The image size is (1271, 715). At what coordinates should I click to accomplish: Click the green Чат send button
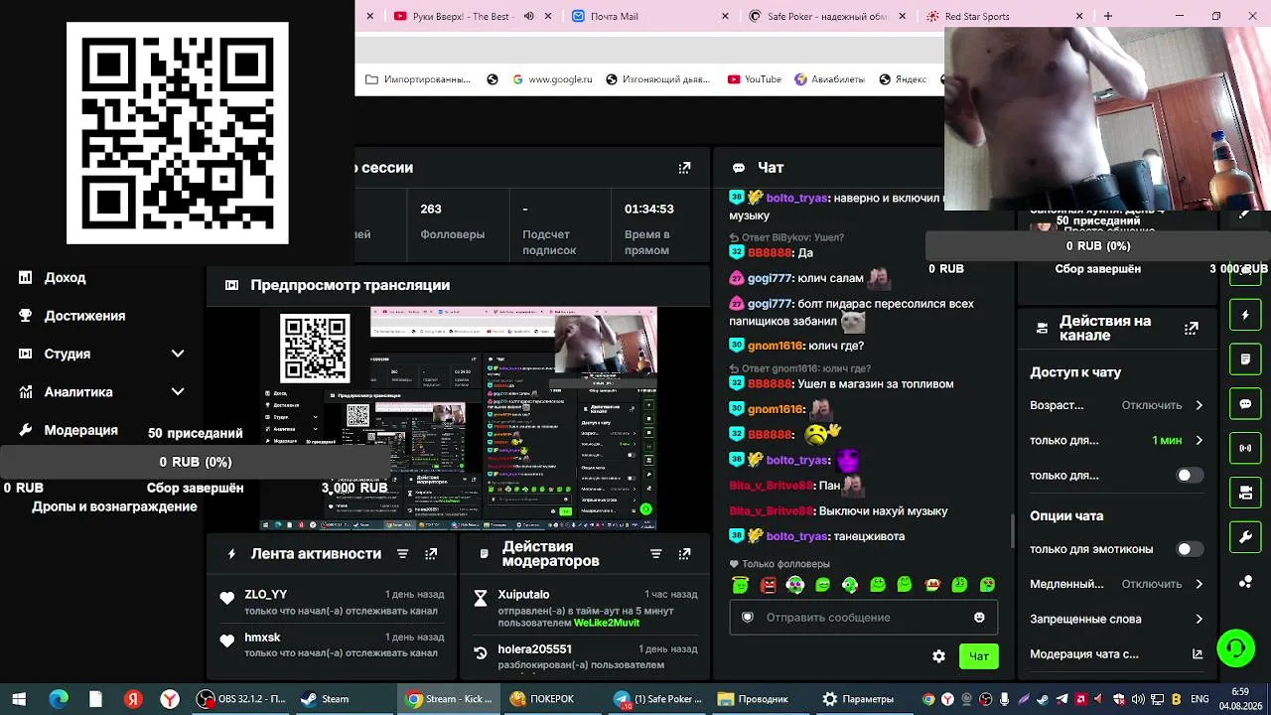979,656
